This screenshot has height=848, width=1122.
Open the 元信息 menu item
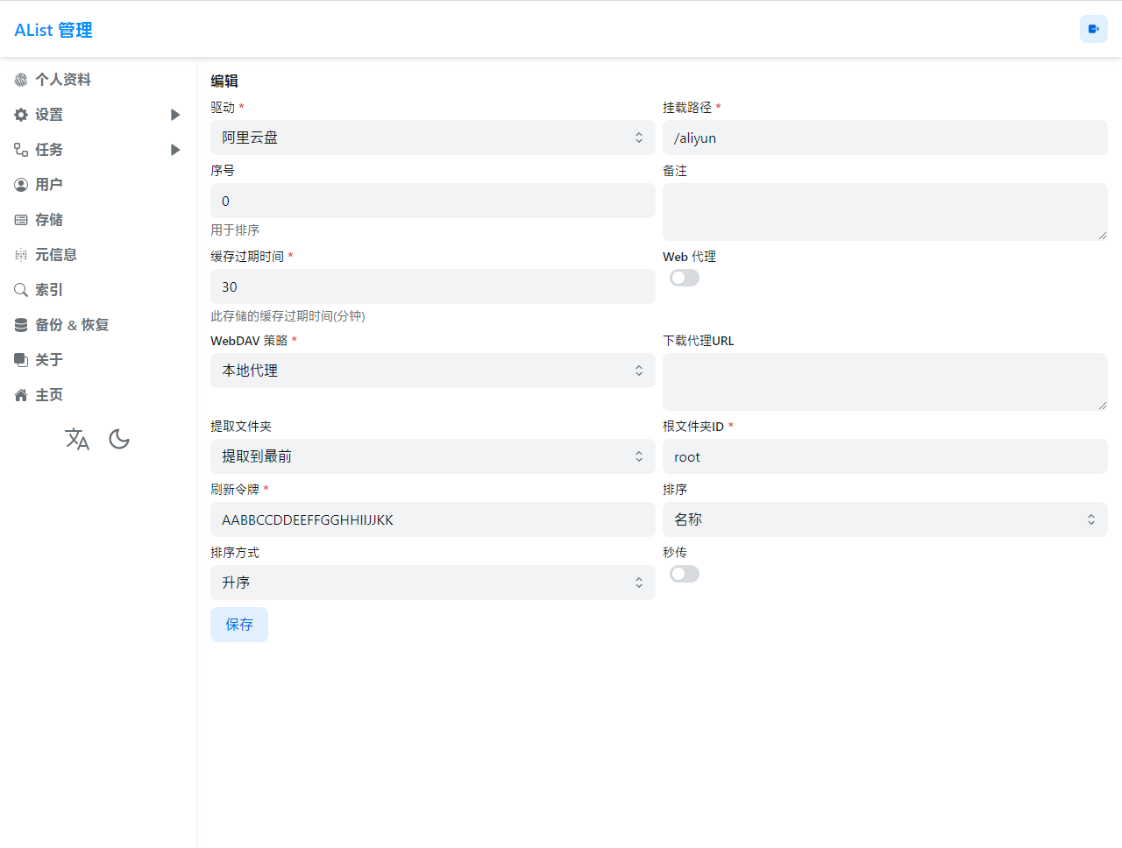pyautogui.click(x=55, y=255)
